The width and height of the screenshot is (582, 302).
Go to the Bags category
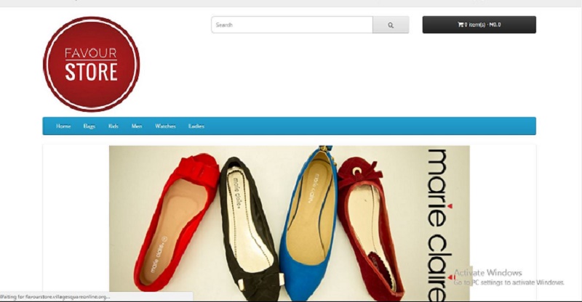click(x=89, y=126)
